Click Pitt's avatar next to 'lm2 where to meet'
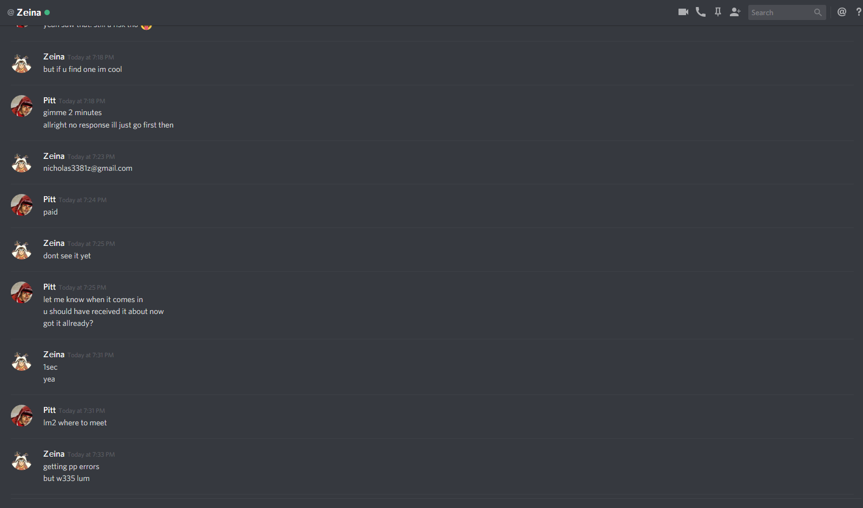 tap(22, 416)
